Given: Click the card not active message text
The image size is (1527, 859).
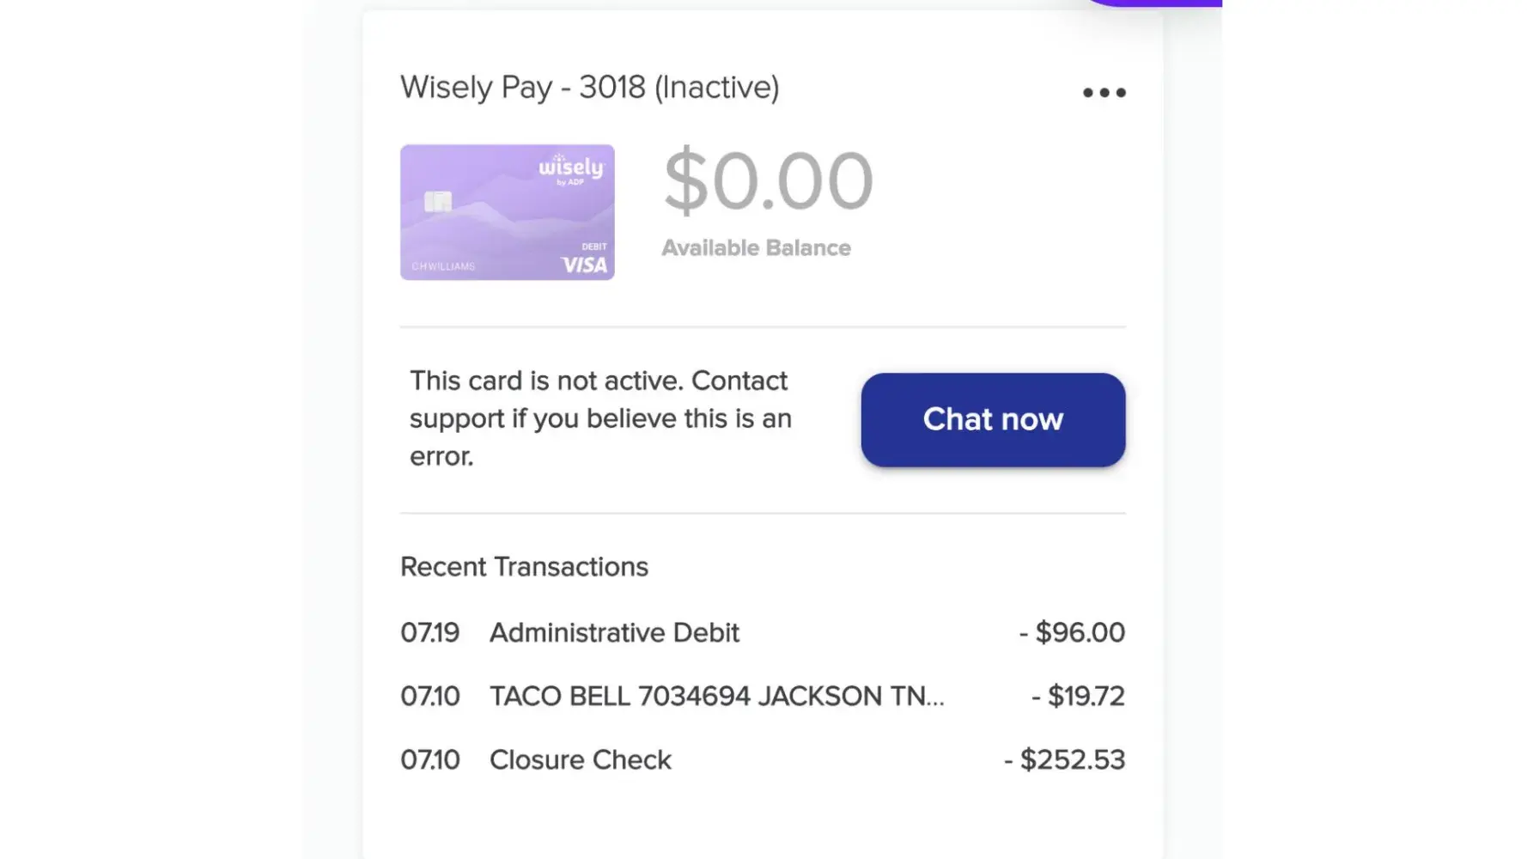Looking at the screenshot, I should 600,418.
